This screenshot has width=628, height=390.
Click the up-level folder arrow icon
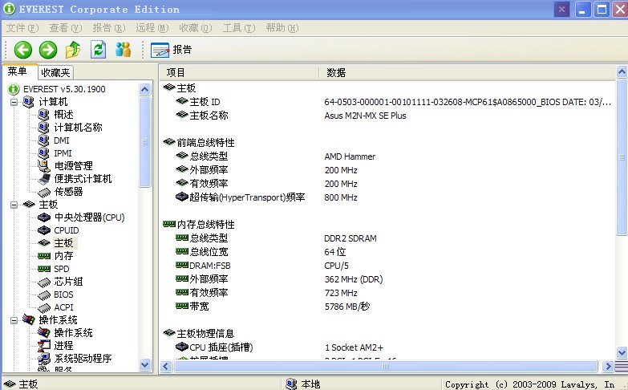[73, 50]
